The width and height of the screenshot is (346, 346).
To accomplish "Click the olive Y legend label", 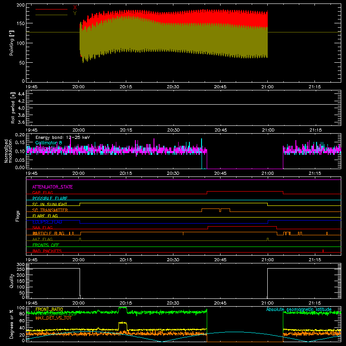I will [75, 13].
